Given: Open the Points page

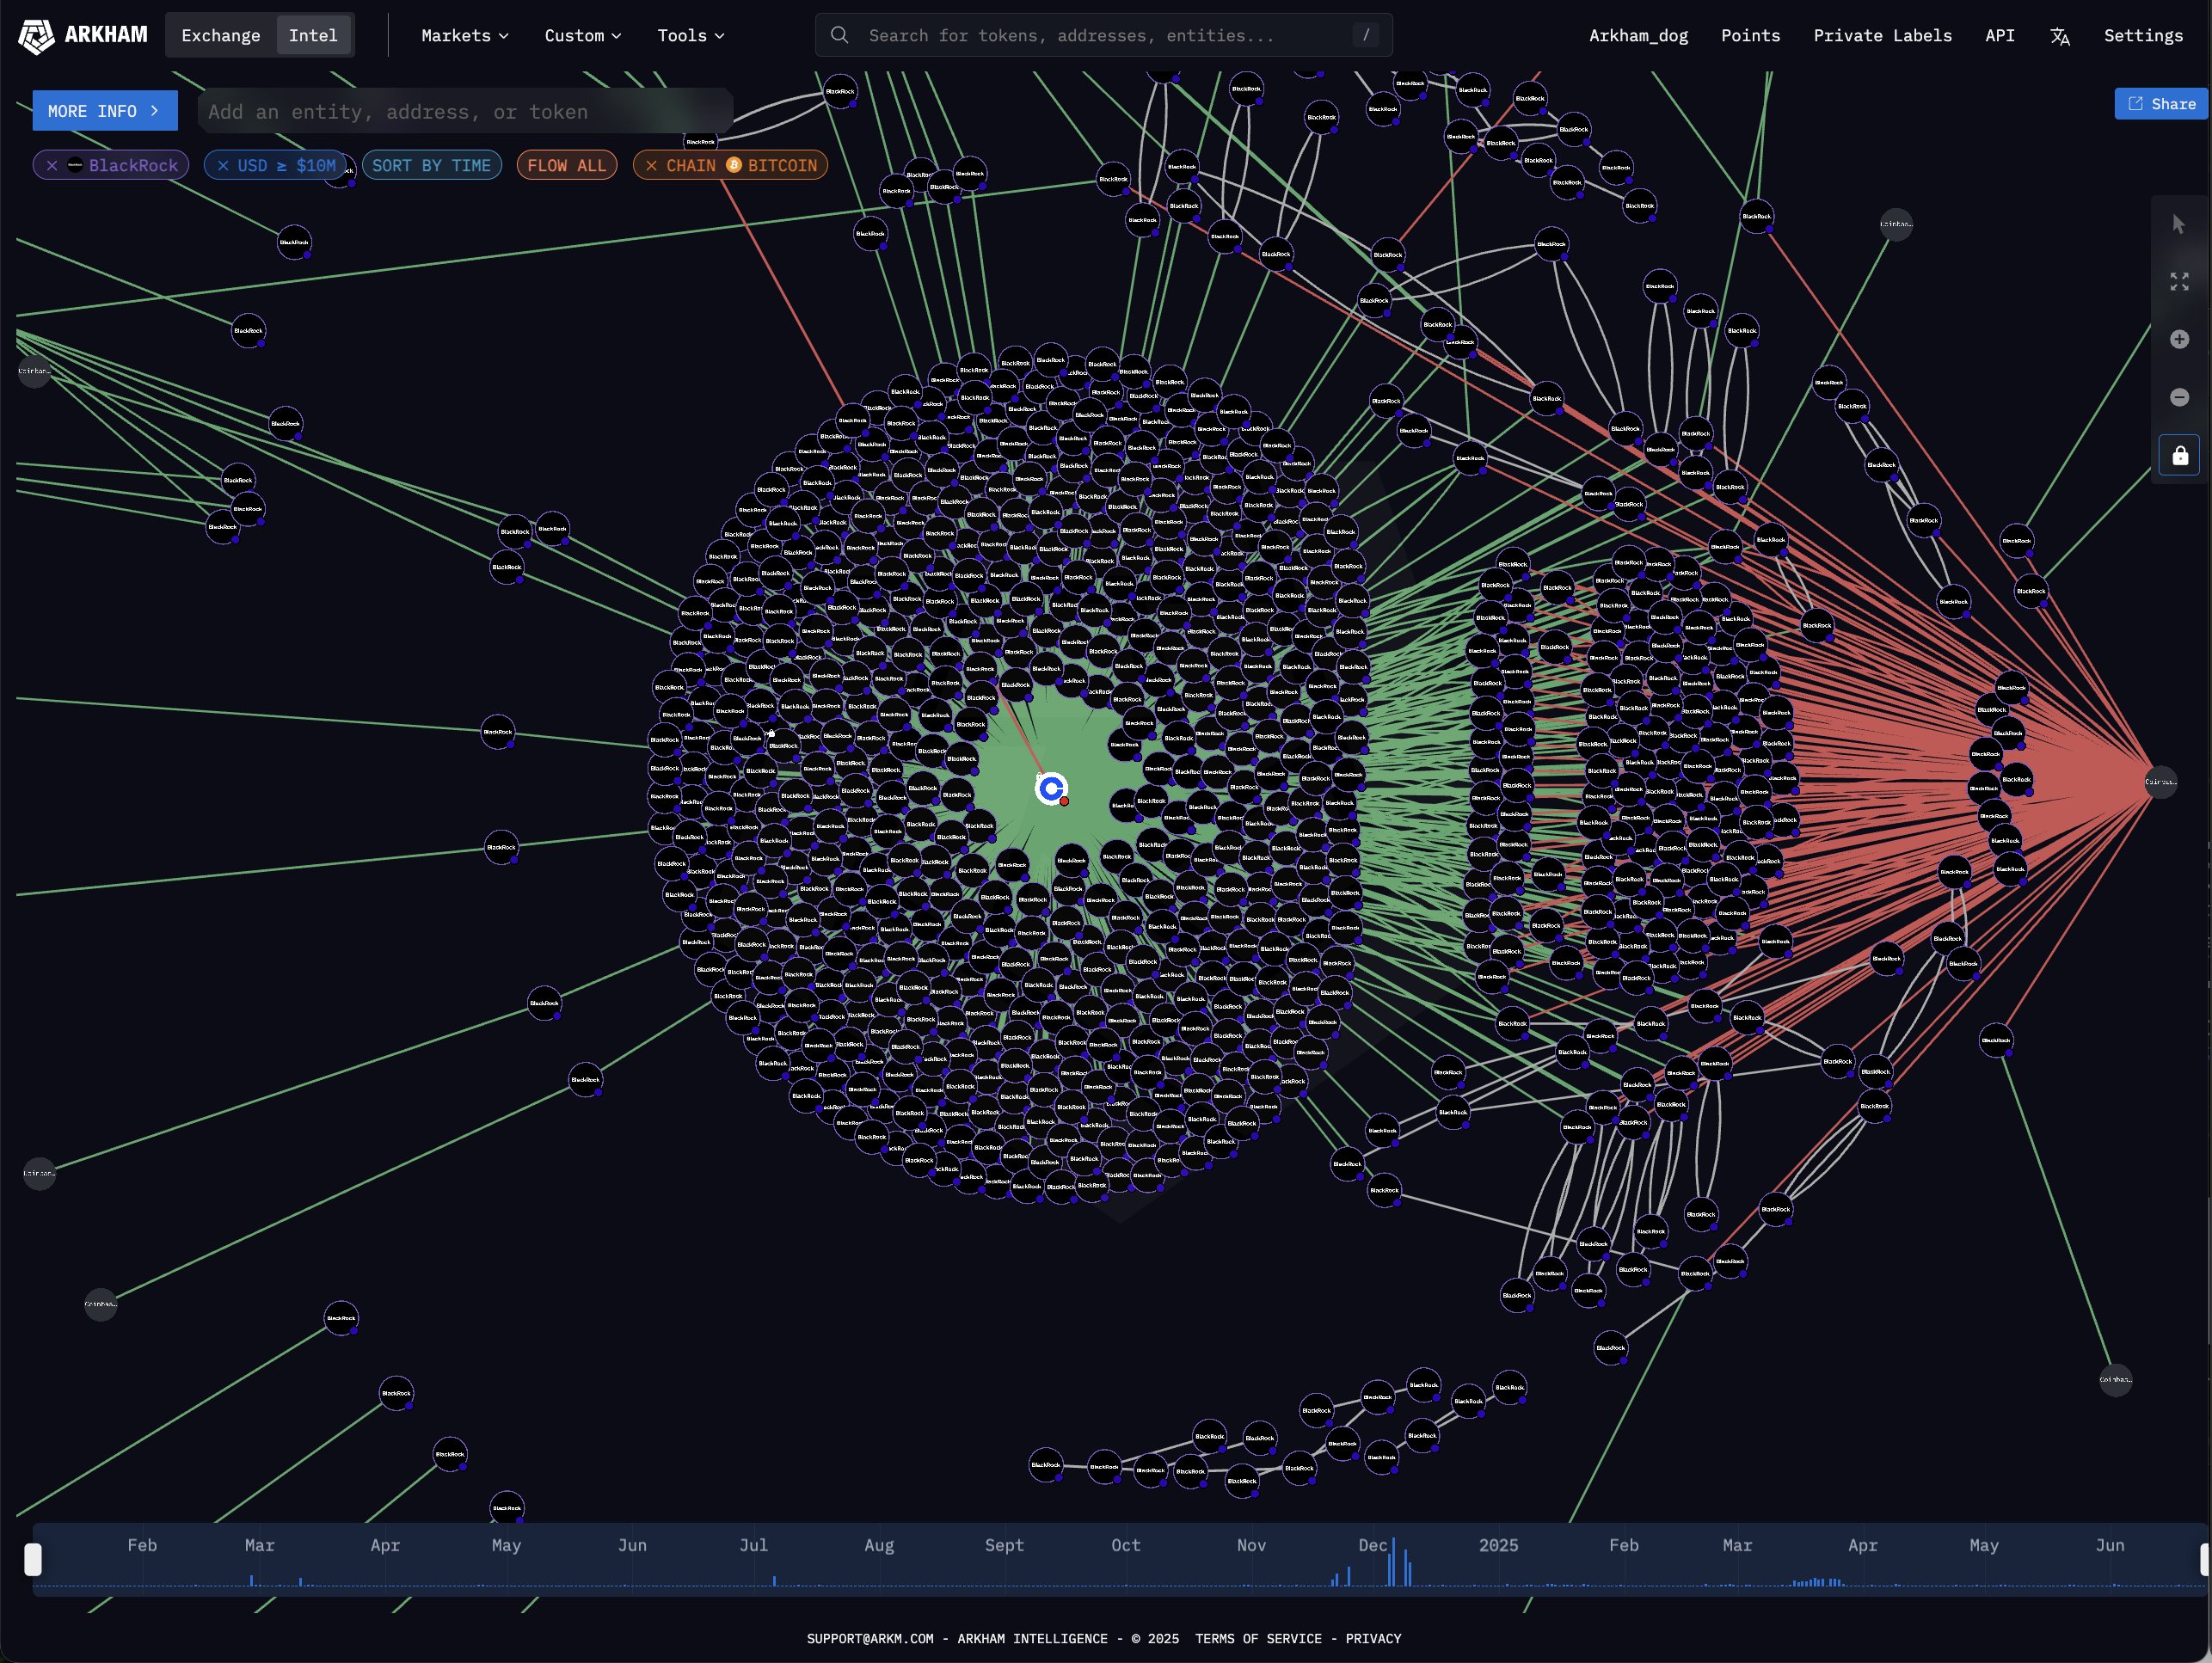Looking at the screenshot, I should click(1750, 36).
